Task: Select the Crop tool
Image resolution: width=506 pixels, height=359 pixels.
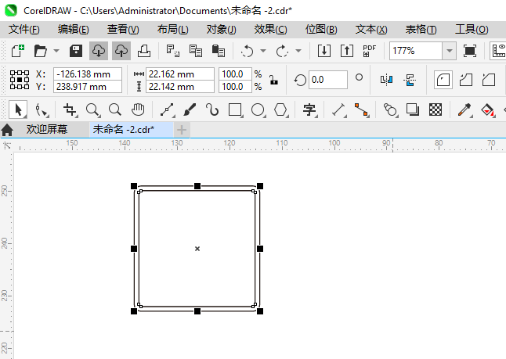Action: coord(70,110)
